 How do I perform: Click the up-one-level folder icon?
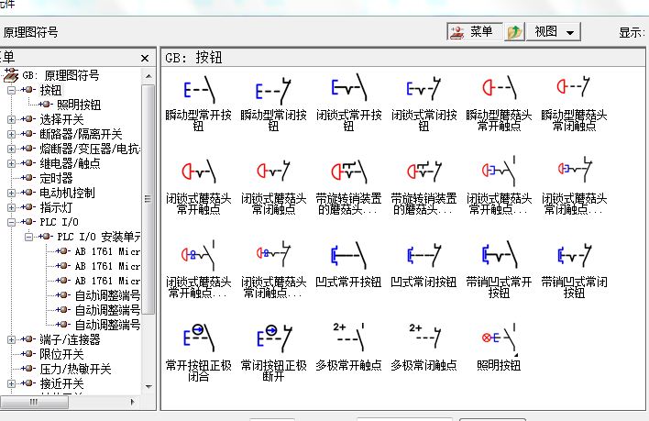point(516,32)
